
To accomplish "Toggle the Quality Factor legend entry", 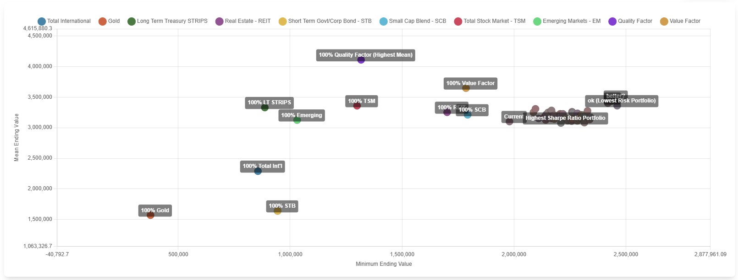I will (630, 21).
